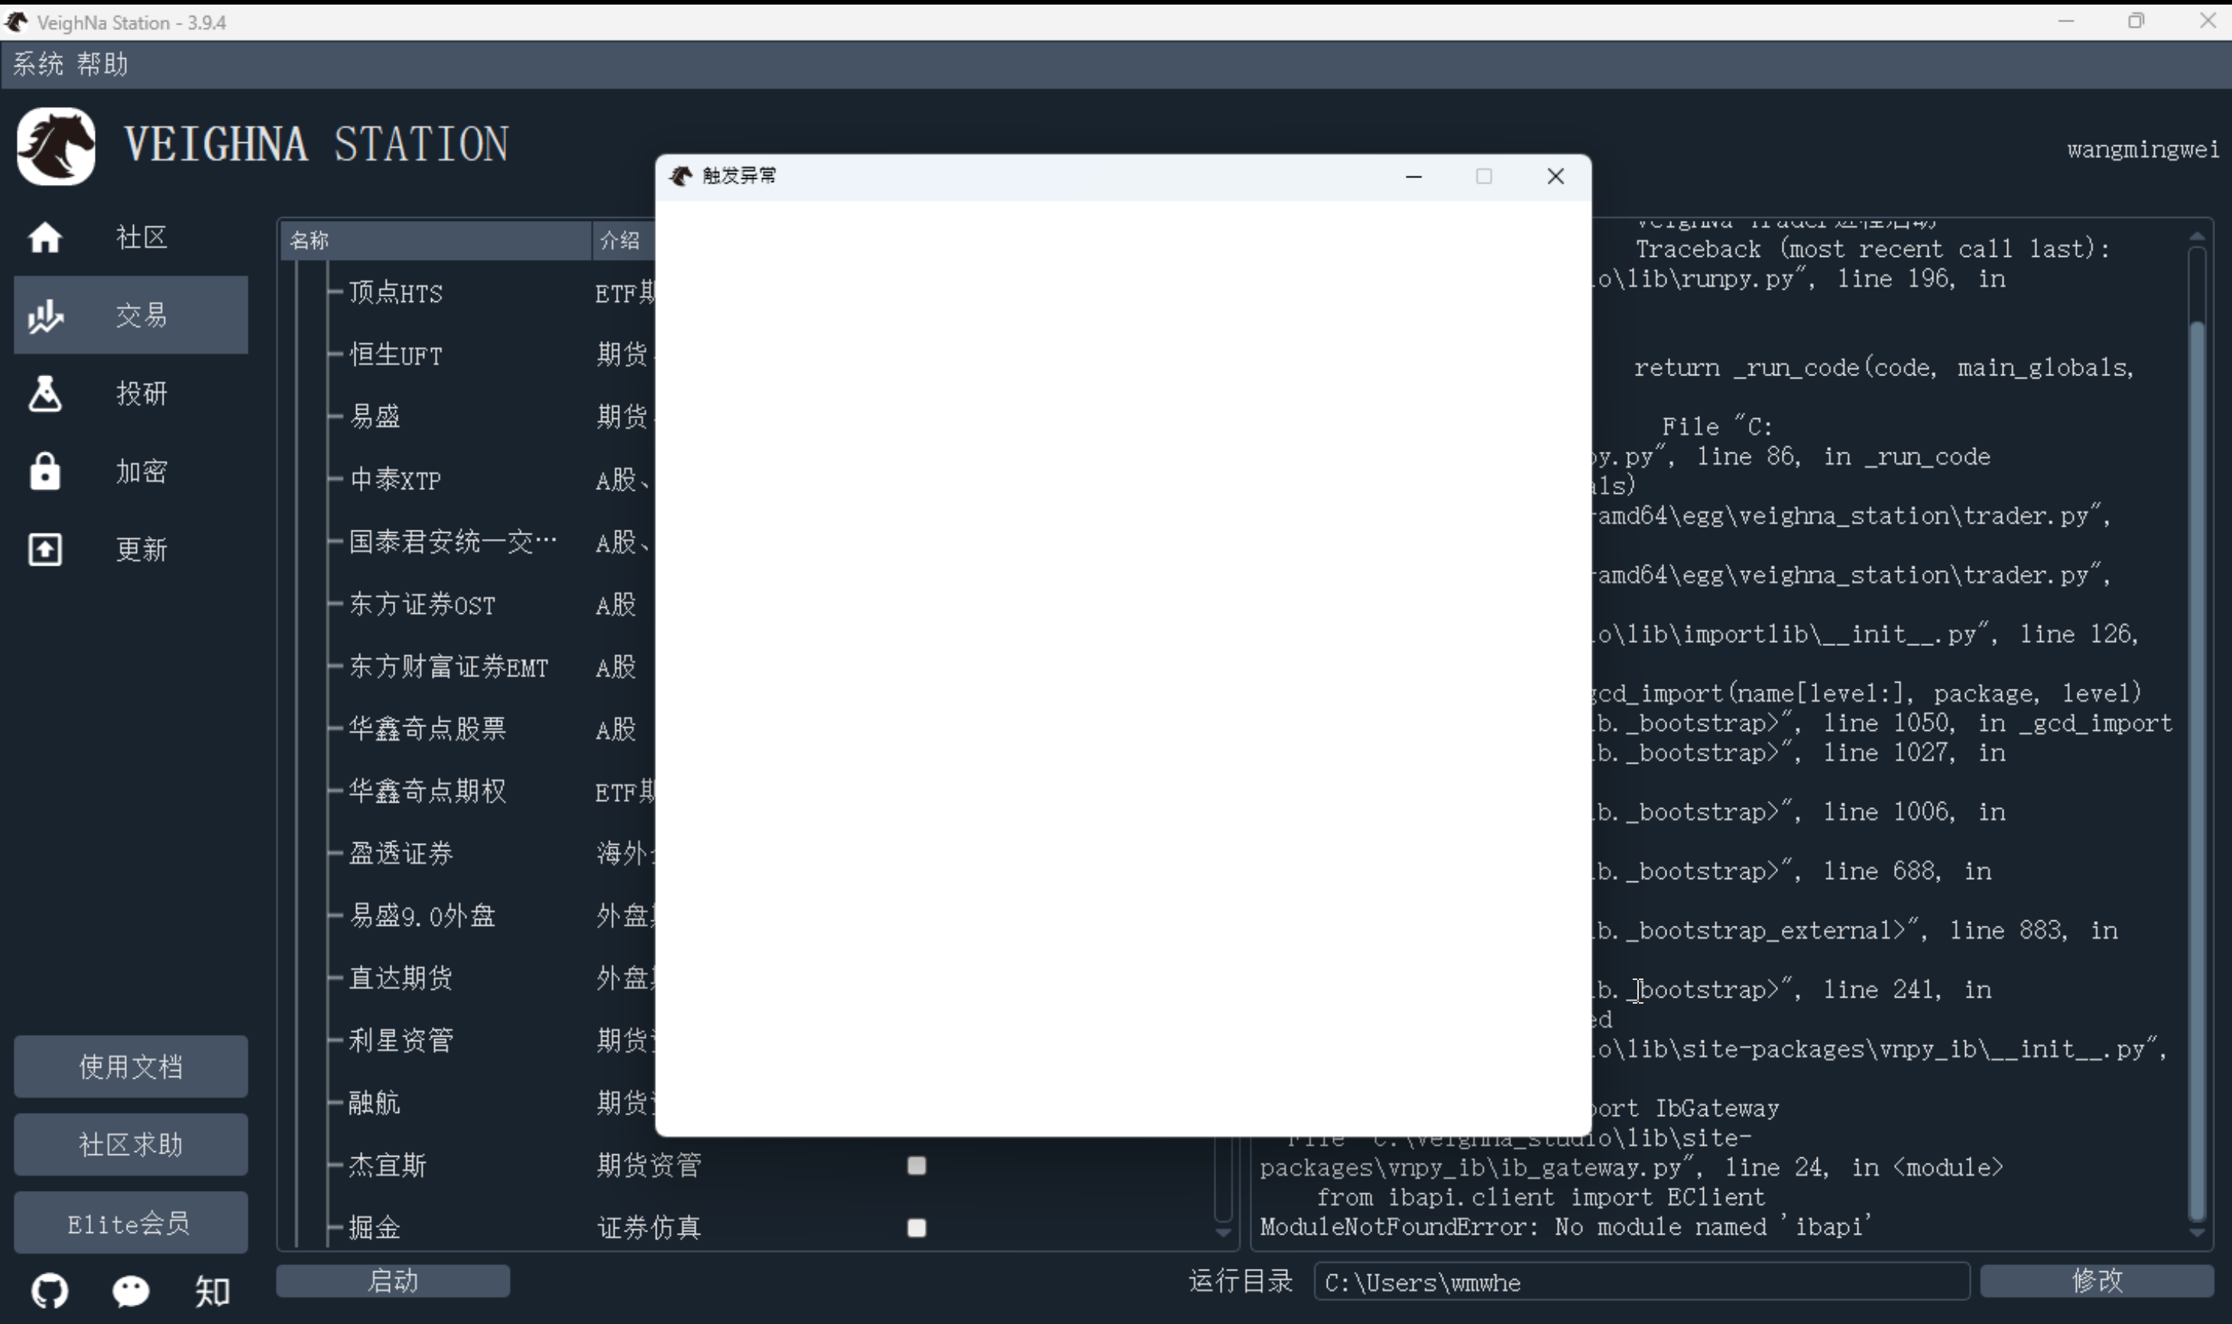Switch to the 更新 tab label

coord(142,550)
